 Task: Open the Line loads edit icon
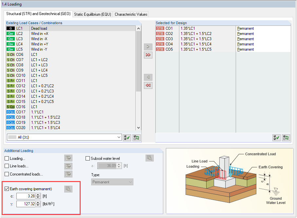(68, 166)
